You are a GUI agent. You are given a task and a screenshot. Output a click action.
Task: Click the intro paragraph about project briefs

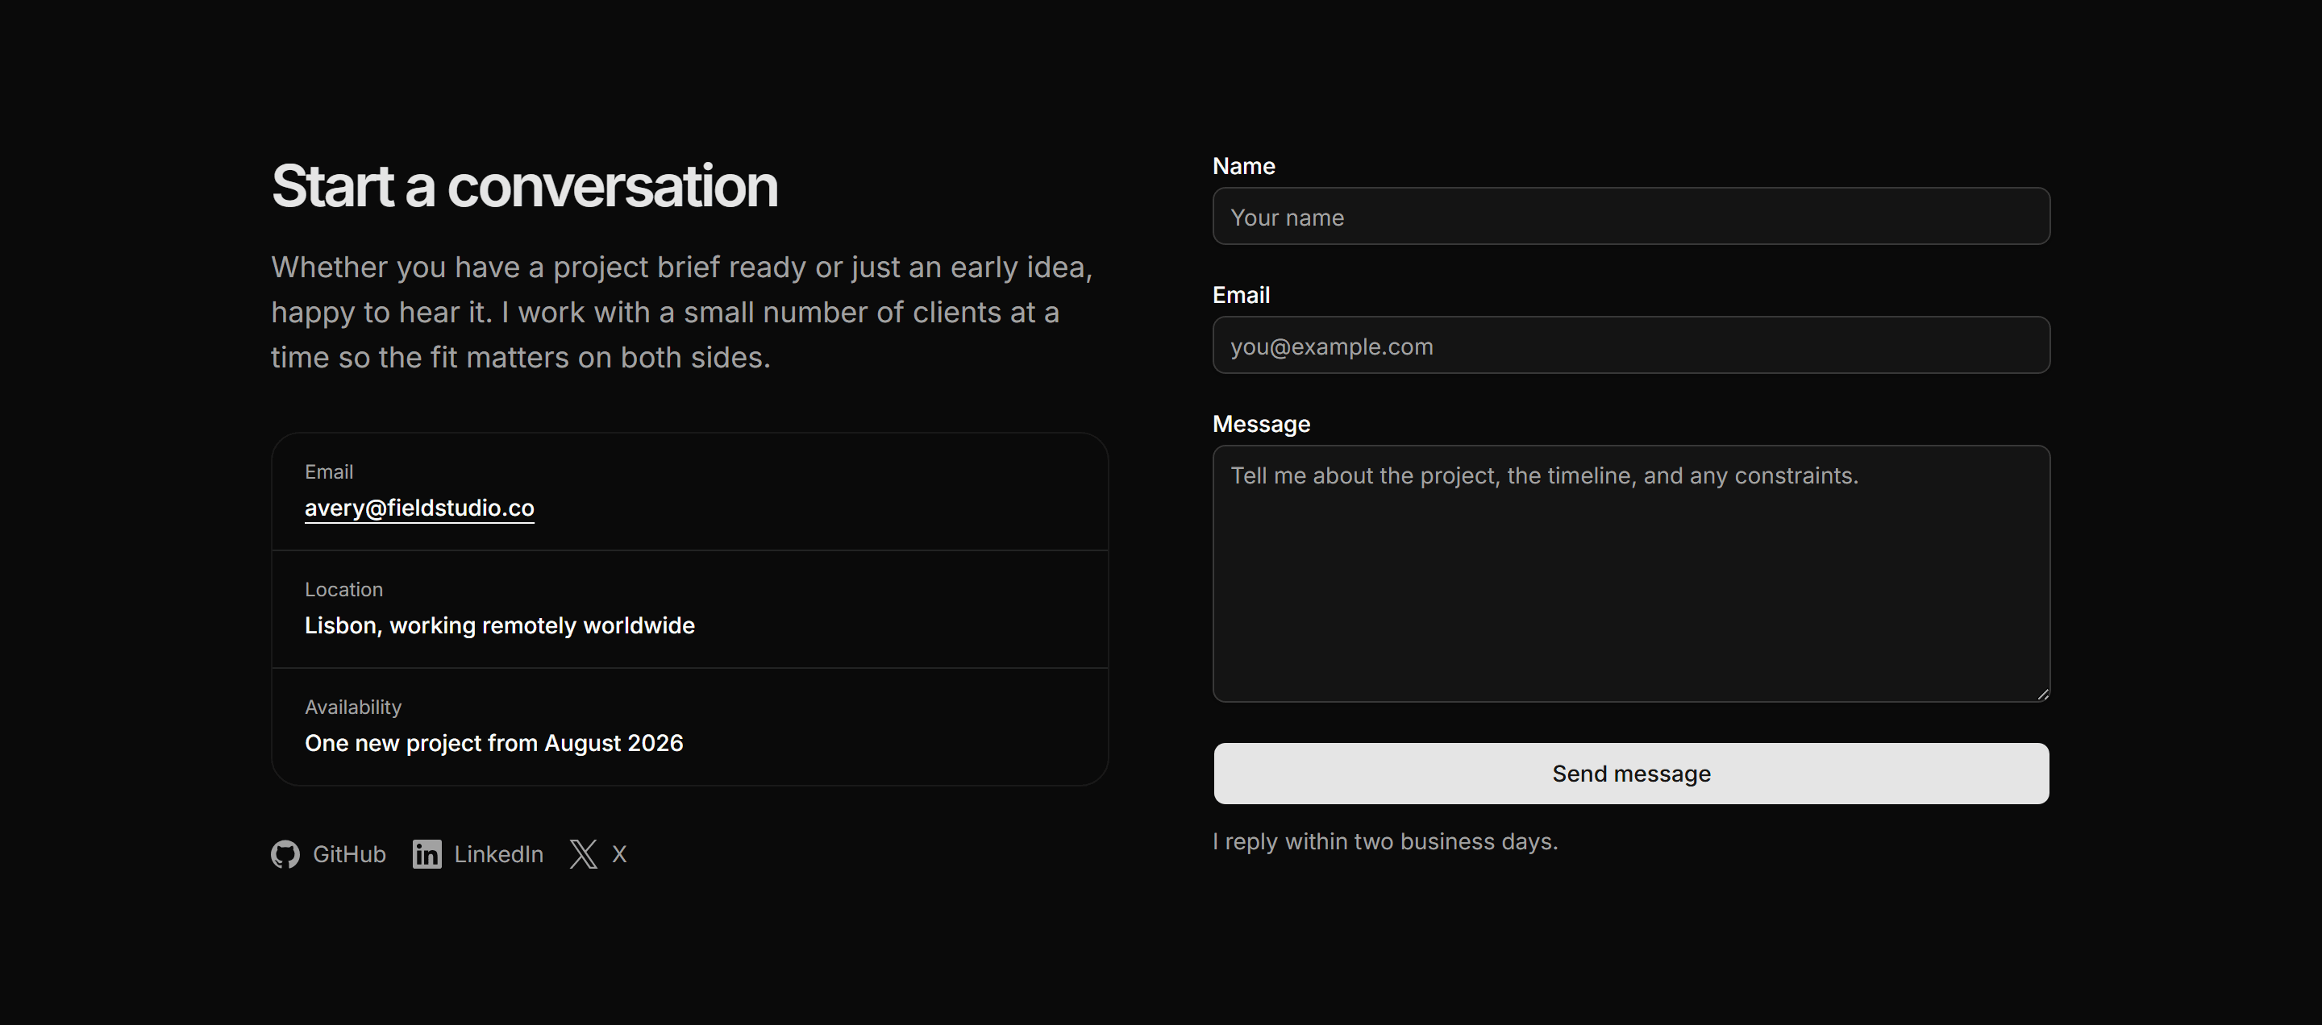point(681,313)
